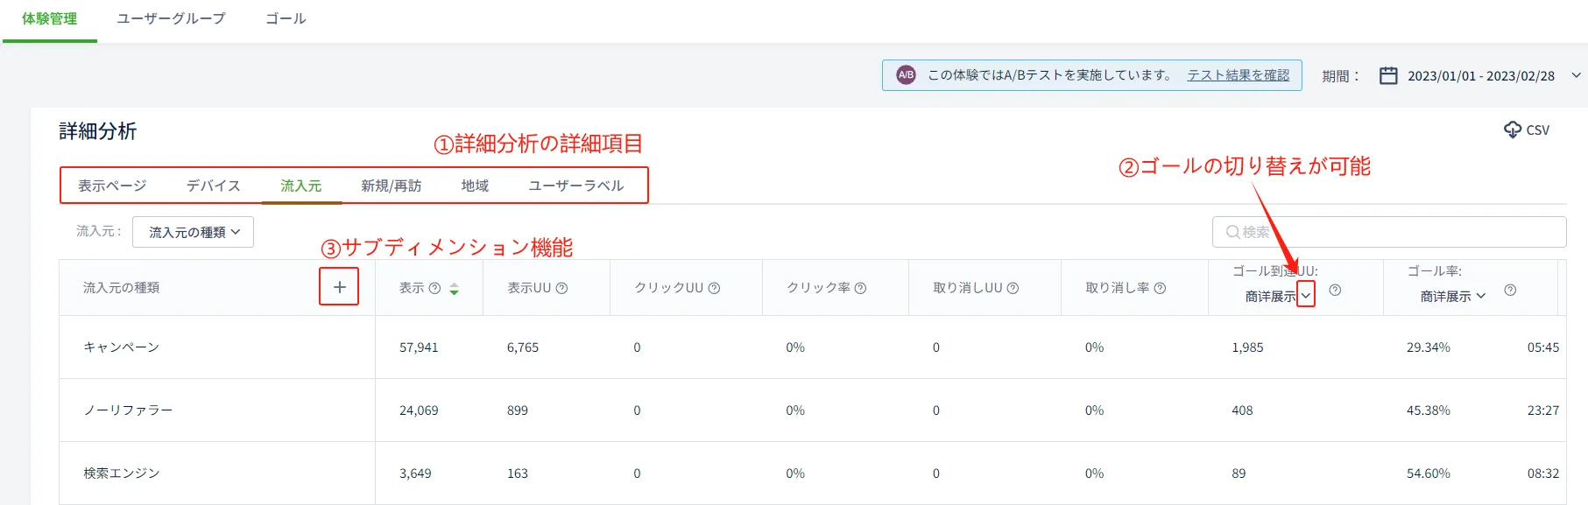Click help icon next to 表示UU column
The width and height of the screenshot is (1588, 505).
(562, 288)
